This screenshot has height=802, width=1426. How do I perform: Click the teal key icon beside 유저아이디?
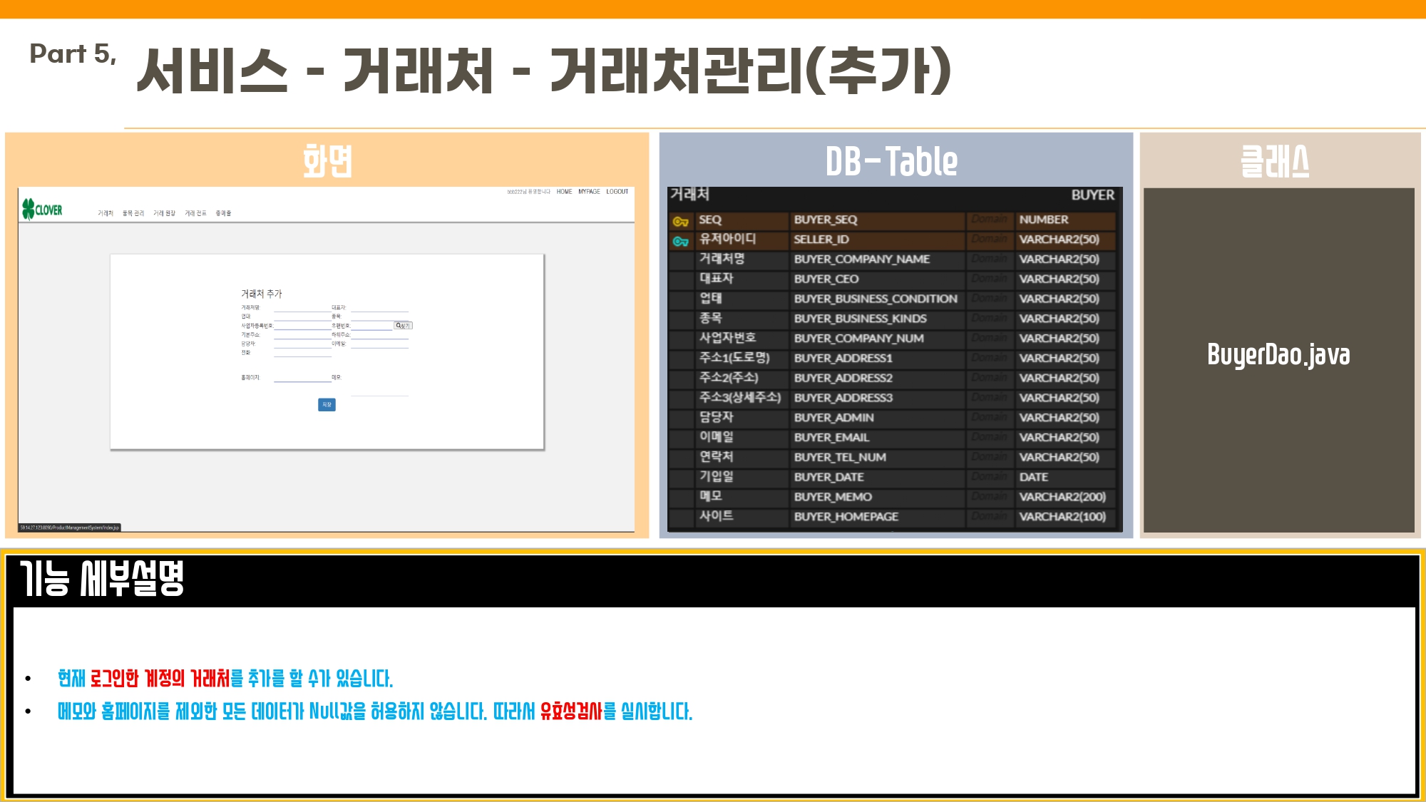click(680, 241)
